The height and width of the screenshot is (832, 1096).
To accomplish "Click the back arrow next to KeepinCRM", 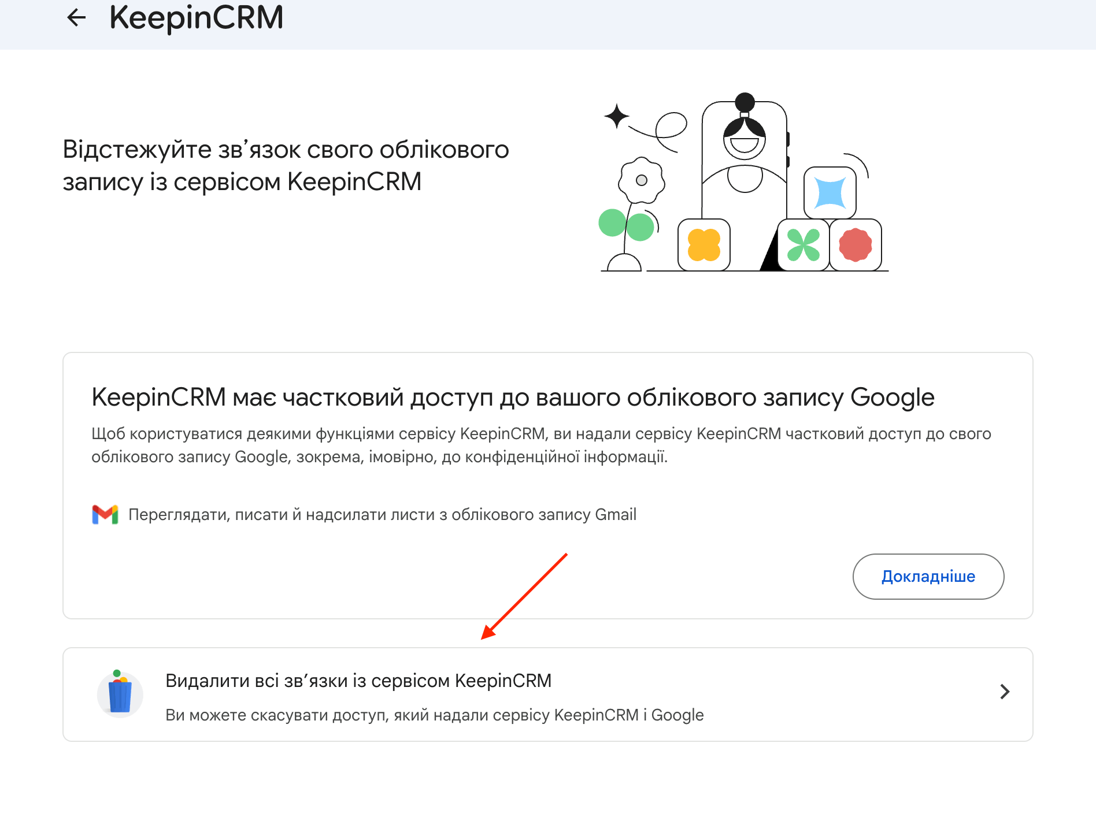I will [x=76, y=18].
